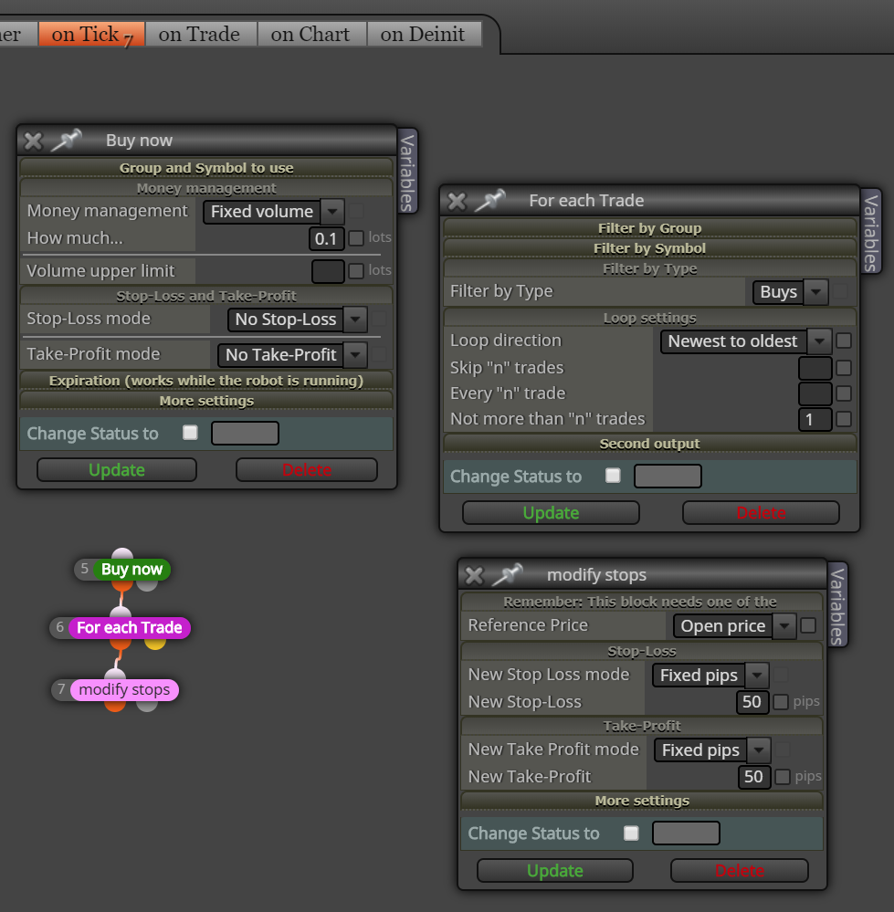
Task: Select the green Buy now node
Action: click(x=132, y=570)
